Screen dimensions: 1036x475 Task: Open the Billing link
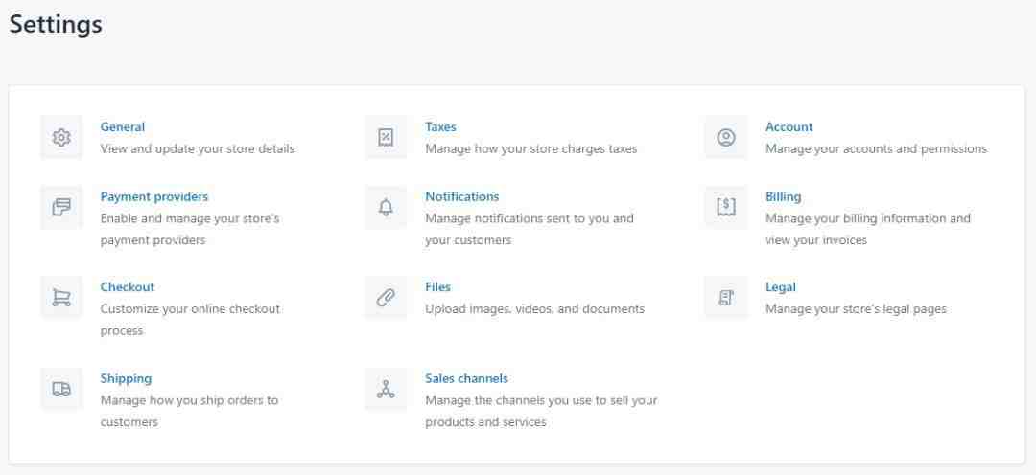tap(783, 196)
